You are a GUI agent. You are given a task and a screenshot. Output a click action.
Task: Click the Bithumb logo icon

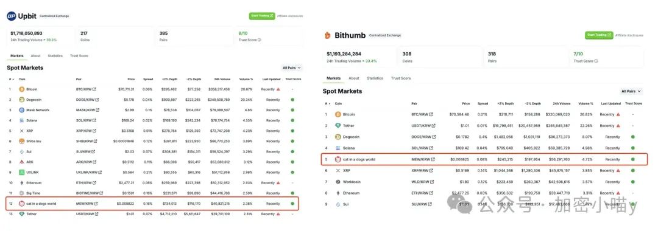click(x=327, y=35)
